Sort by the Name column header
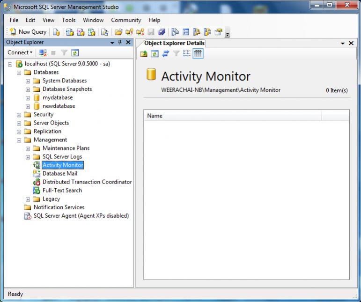This screenshot has height=302, width=361. [x=233, y=116]
